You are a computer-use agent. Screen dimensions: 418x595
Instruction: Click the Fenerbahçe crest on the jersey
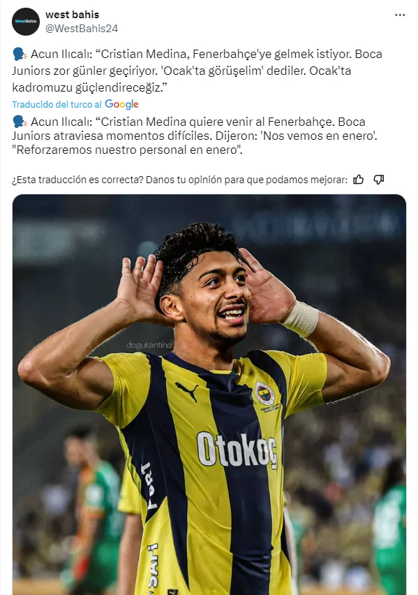pyautogui.click(x=264, y=393)
